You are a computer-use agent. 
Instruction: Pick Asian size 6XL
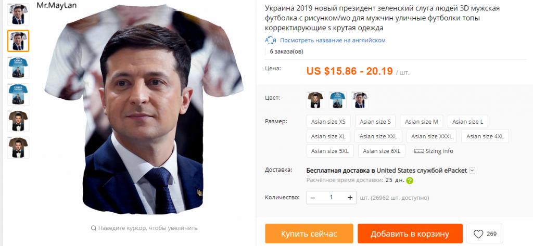click(381, 151)
